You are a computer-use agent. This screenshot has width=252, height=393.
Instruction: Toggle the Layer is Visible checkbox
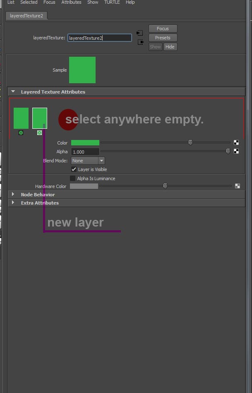74,169
